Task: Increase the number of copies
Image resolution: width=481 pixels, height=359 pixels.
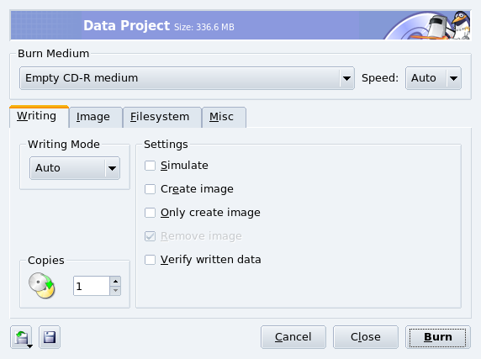Action: point(115,281)
